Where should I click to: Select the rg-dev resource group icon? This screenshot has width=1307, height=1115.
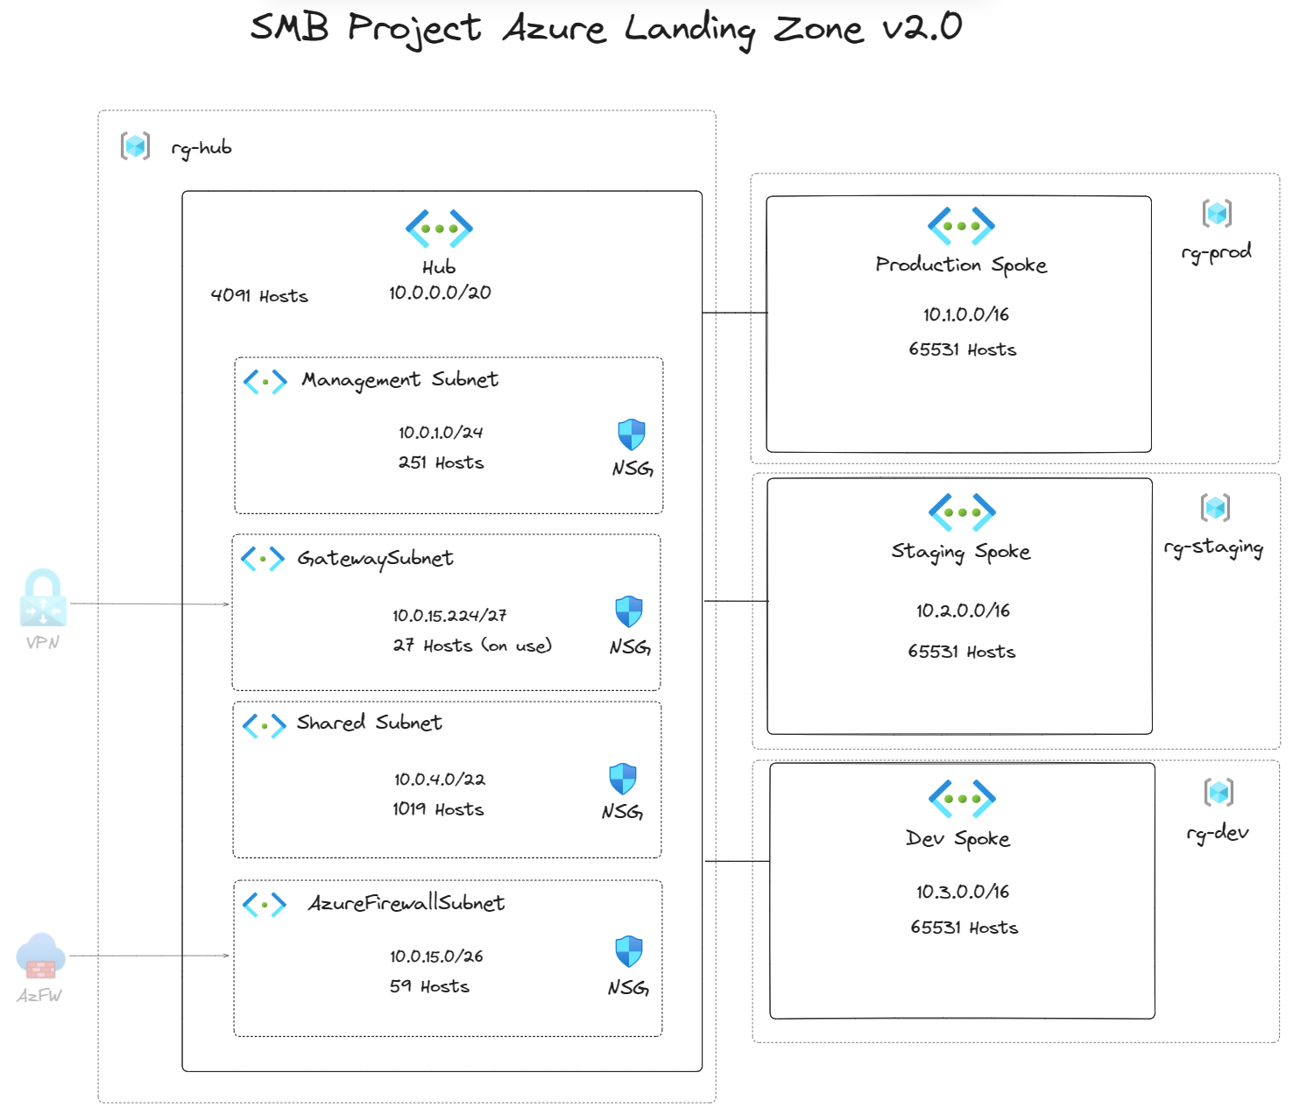point(1219,793)
